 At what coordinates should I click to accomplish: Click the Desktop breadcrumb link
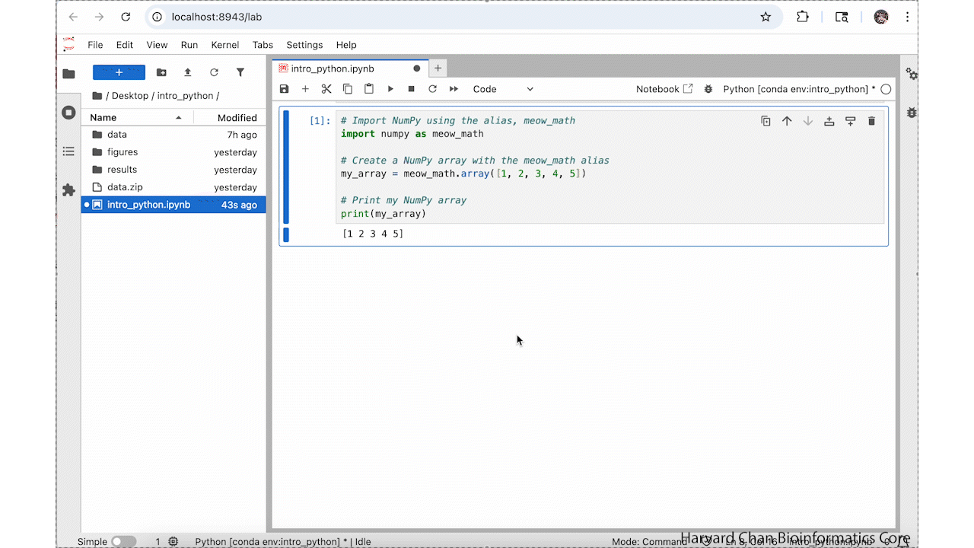pos(129,96)
